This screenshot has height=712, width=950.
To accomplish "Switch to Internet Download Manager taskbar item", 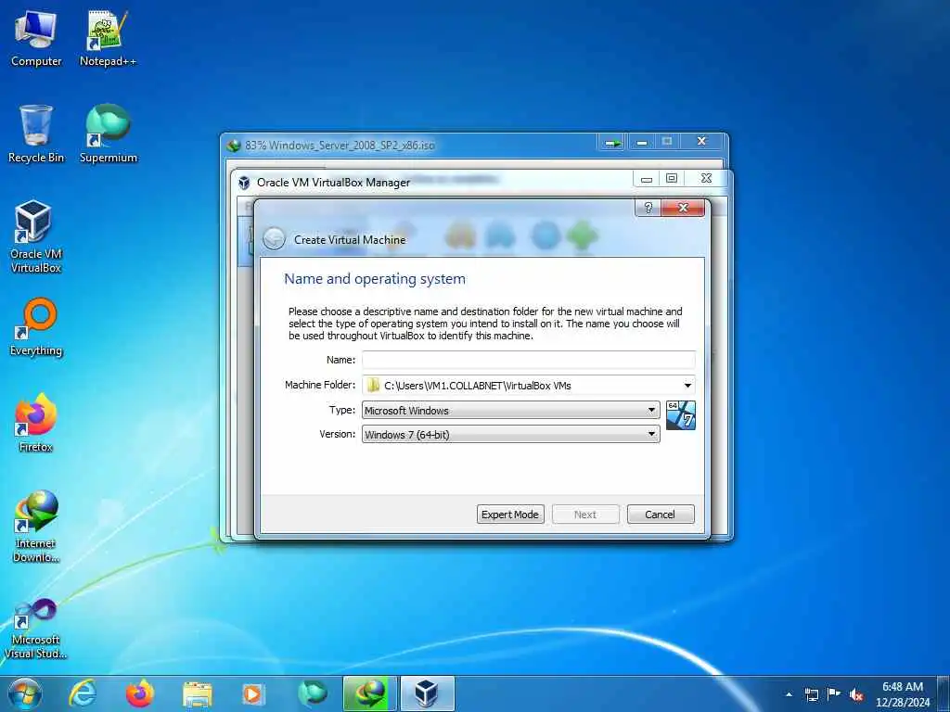I will 369,693.
